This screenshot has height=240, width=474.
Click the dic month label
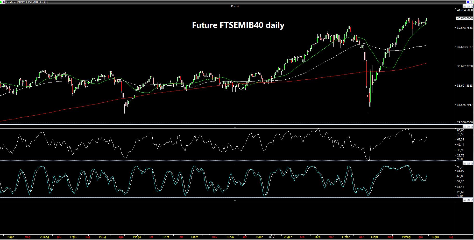point(245,237)
